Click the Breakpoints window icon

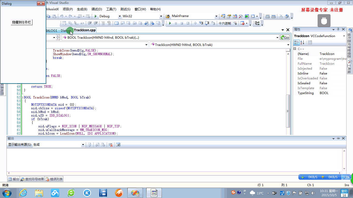click(242, 23)
